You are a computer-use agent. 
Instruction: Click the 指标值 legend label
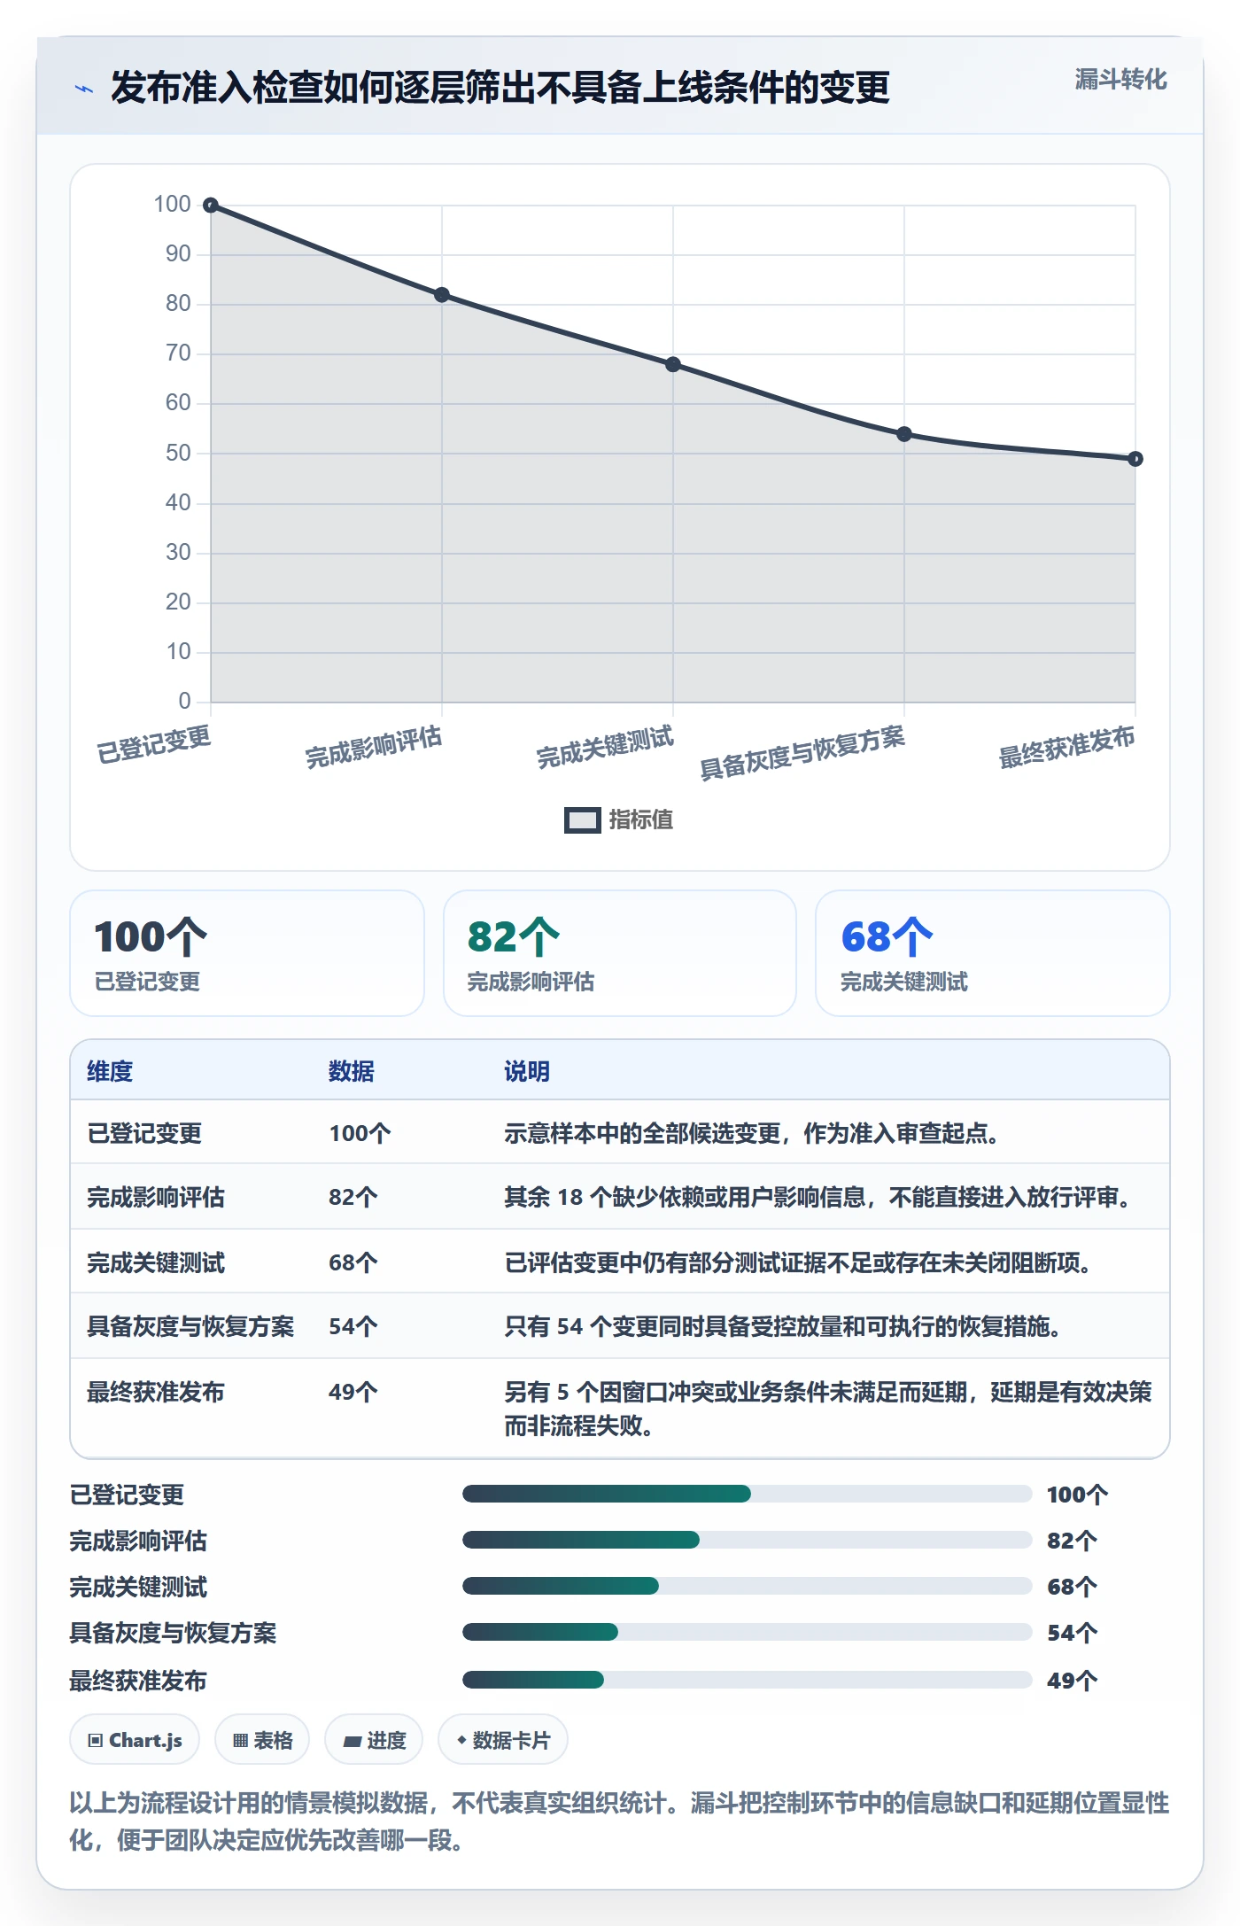click(641, 820)
